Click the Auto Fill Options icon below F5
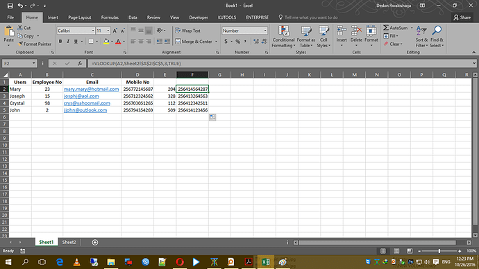 (x=212, y=117)
